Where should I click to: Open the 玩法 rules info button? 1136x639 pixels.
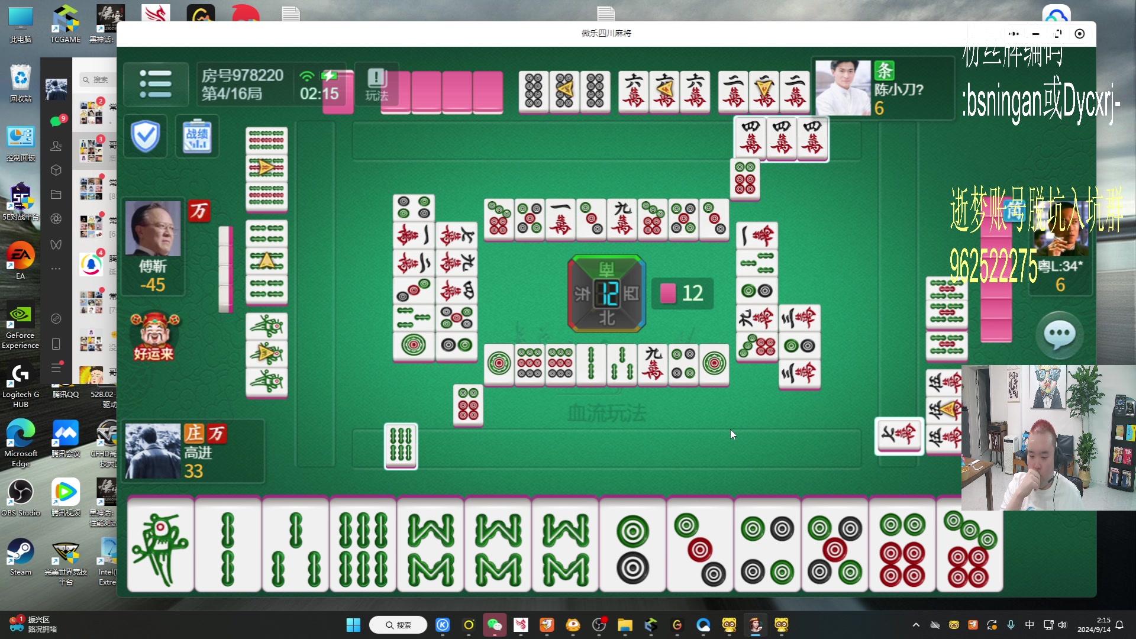pyautogui.click(x=377, y=85)
